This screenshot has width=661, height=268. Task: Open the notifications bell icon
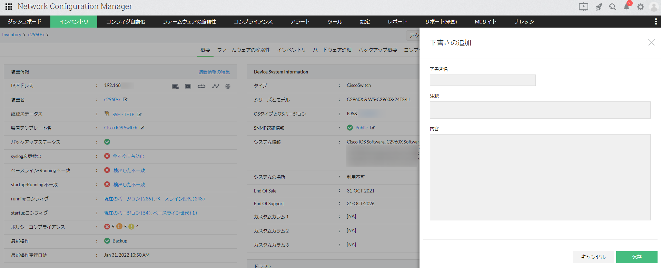[x=626, y=7]
